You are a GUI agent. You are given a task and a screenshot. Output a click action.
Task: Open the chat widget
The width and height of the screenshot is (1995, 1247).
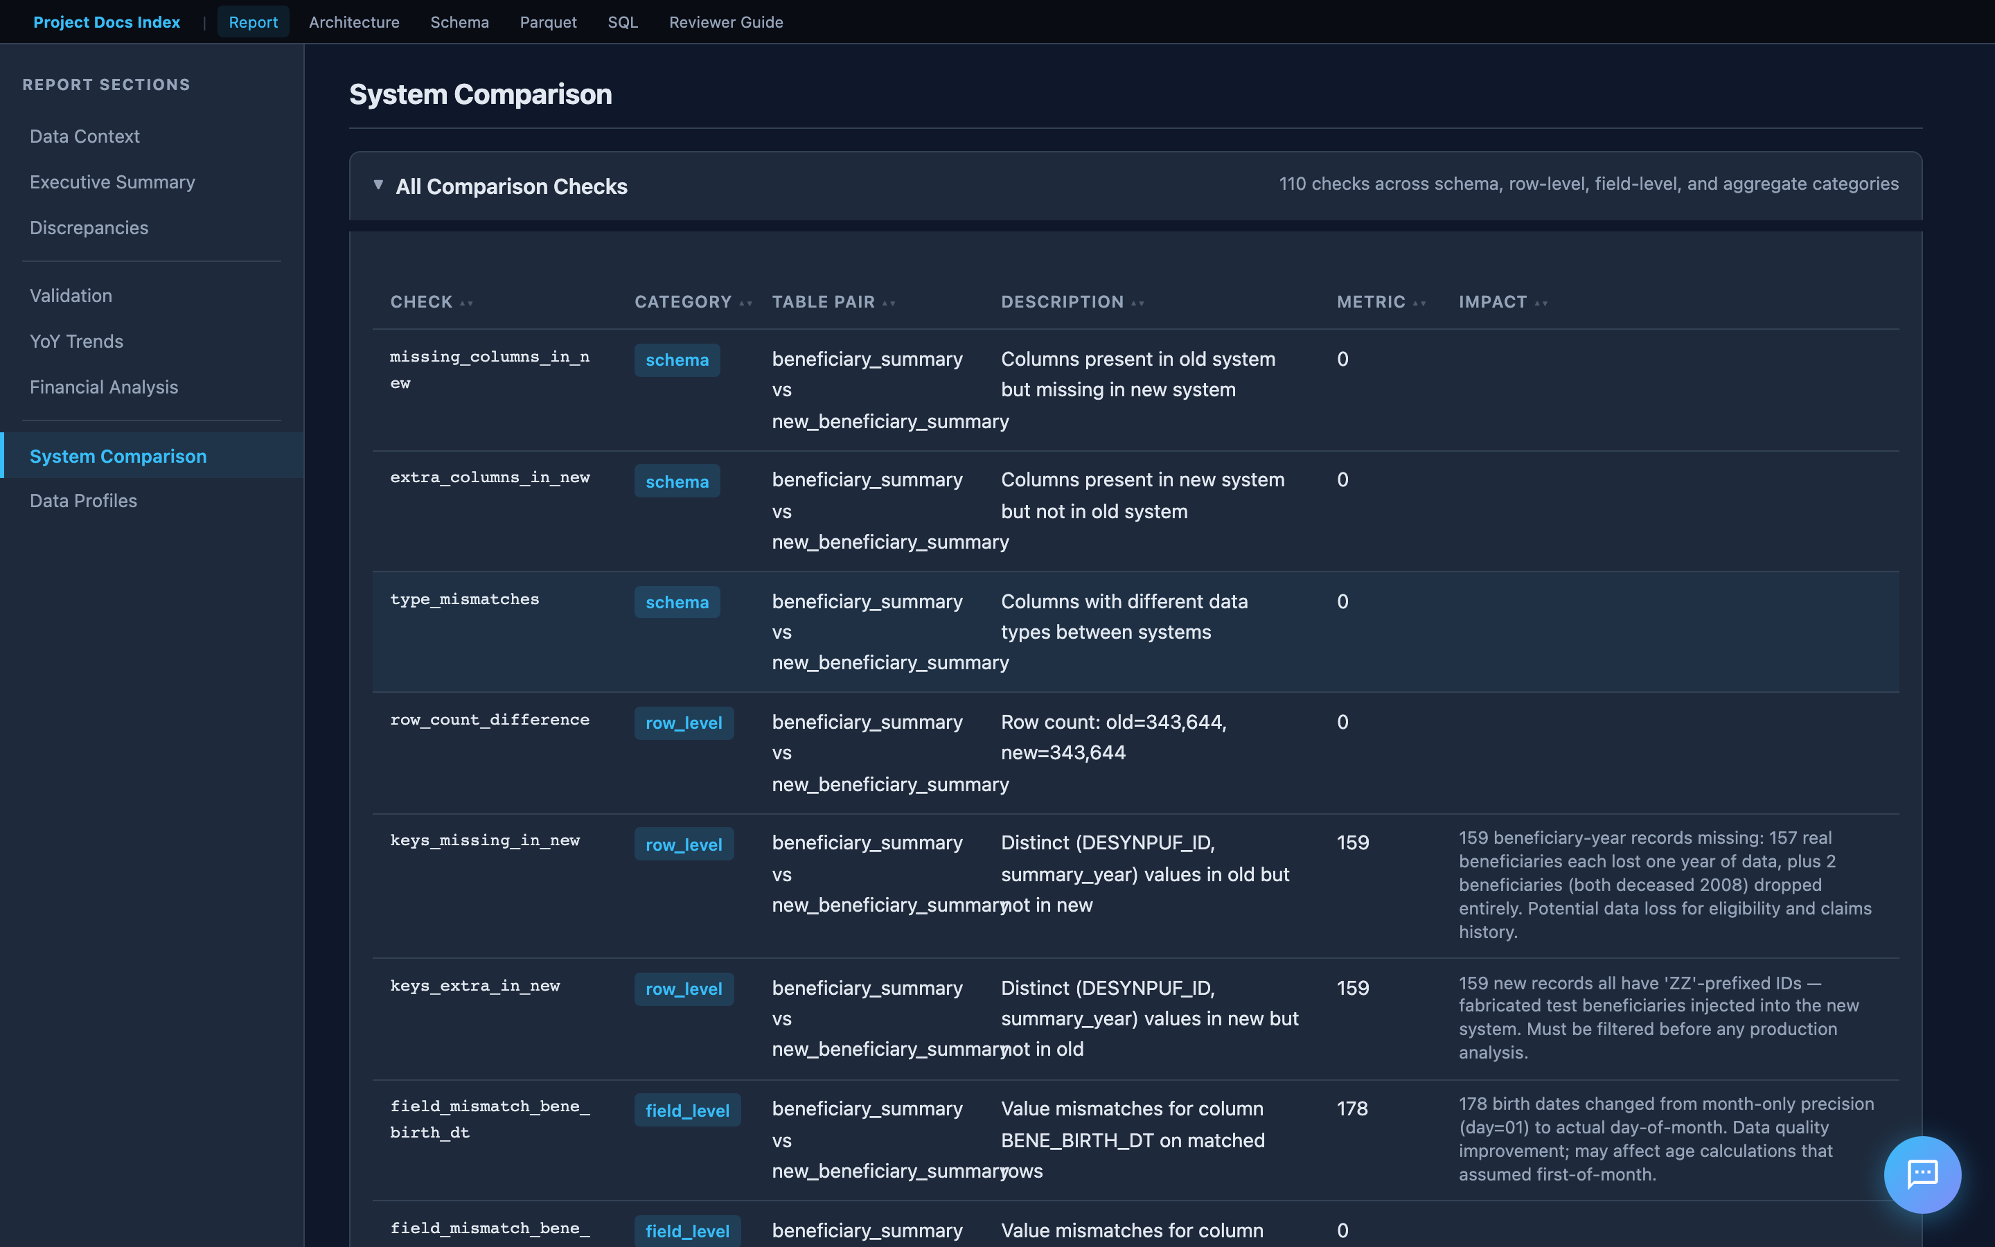1922,1174
